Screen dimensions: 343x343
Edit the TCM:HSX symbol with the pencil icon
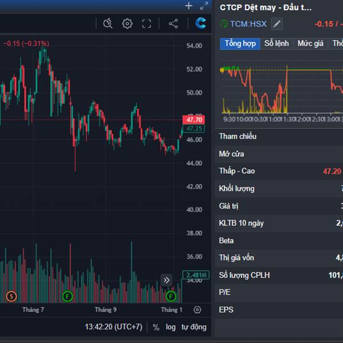[x=277, y=24]
